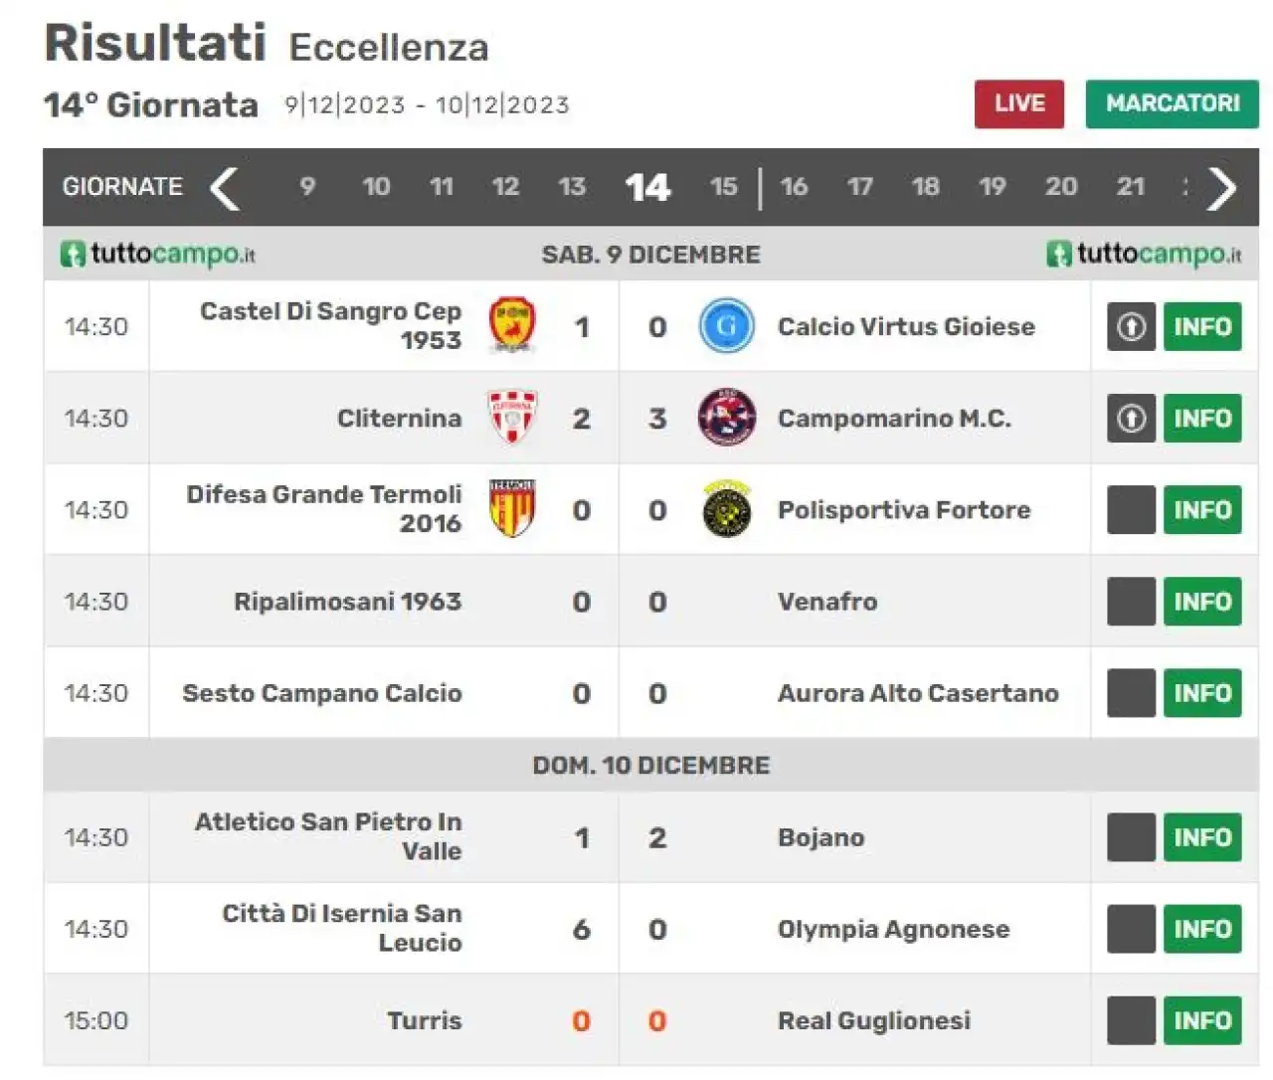Open the up-arrow icon on the Cliternina match

coord(1132,418)
